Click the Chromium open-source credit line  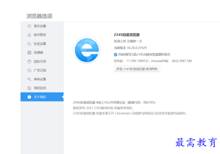[130, 113]
